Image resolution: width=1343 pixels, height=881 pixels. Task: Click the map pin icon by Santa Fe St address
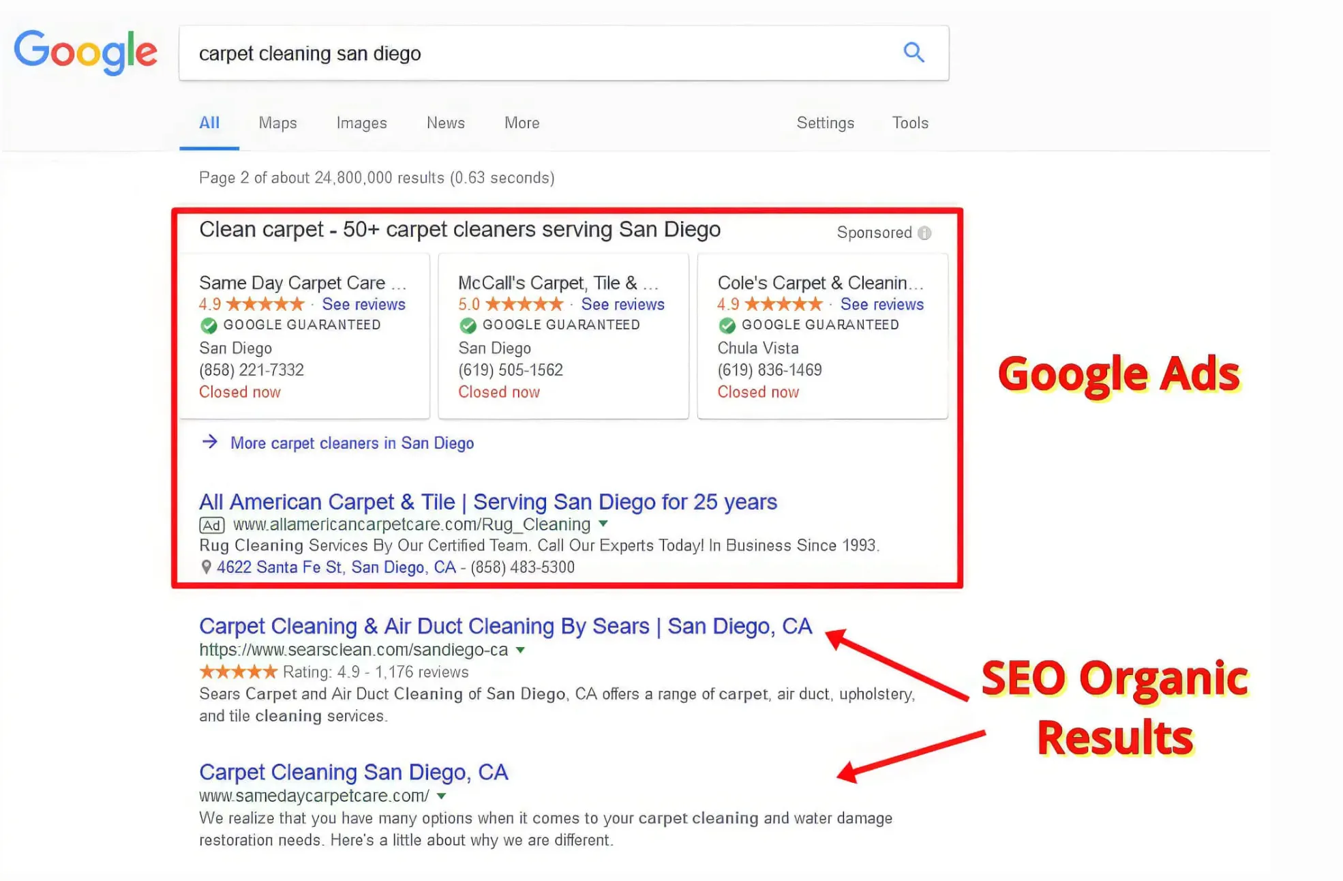click(x=206, y=567)
